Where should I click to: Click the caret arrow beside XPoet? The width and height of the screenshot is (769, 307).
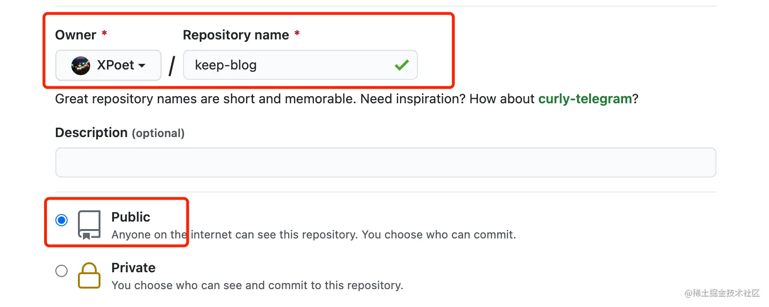pos(142,66)
